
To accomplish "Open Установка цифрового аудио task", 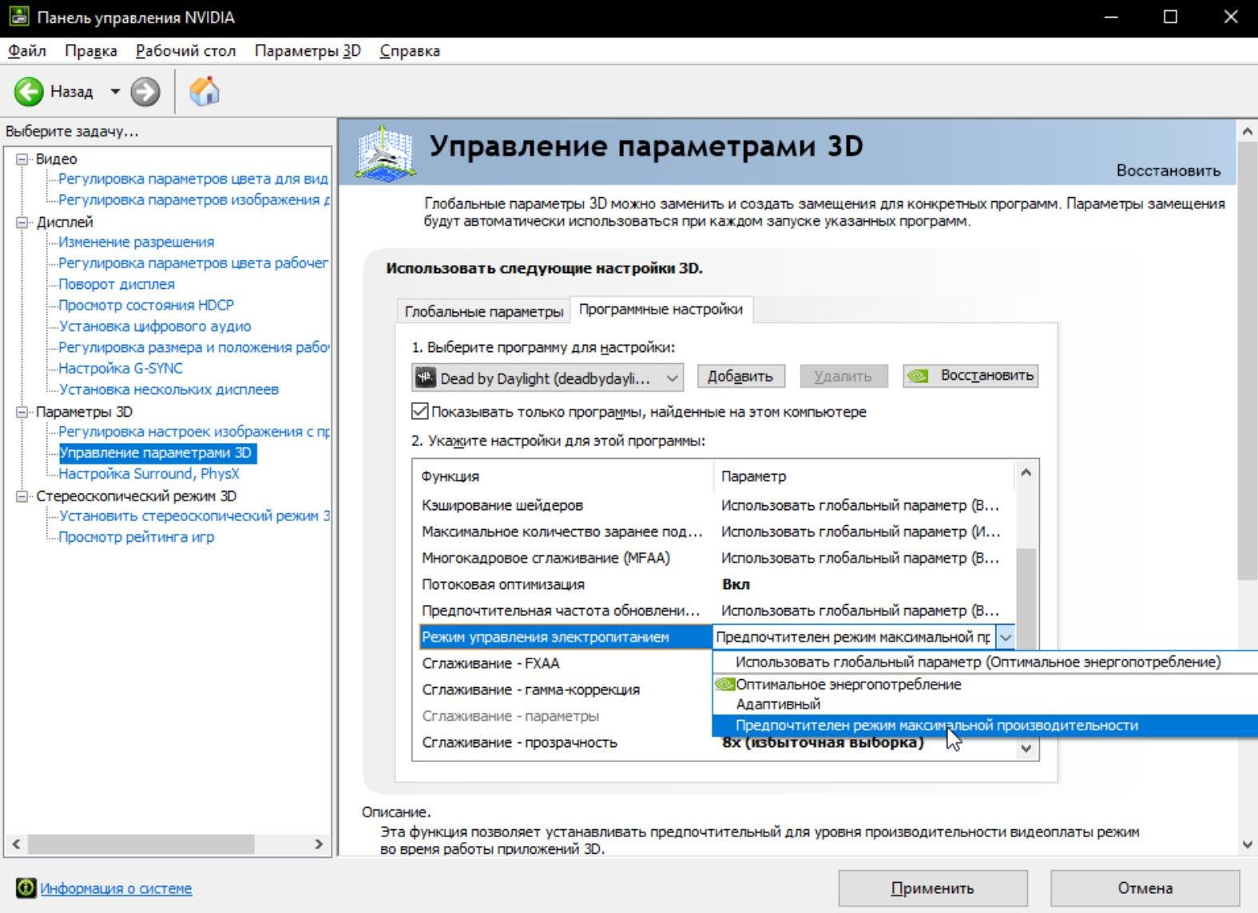I will 155,326.
